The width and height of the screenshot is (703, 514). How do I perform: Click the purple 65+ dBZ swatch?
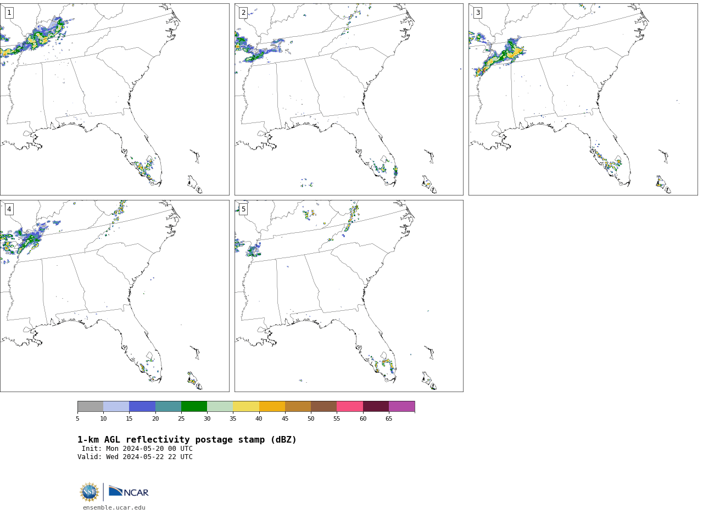click(402, 406)
